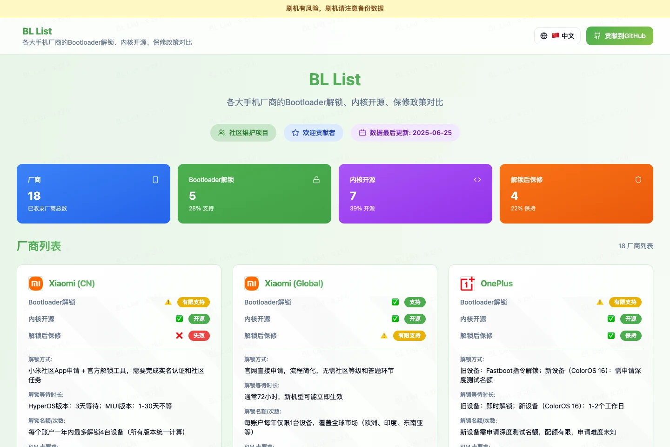This screenshot has height=447, width=670.
Task: Click the 厂商 statistics card
Action: click(94, 194)
